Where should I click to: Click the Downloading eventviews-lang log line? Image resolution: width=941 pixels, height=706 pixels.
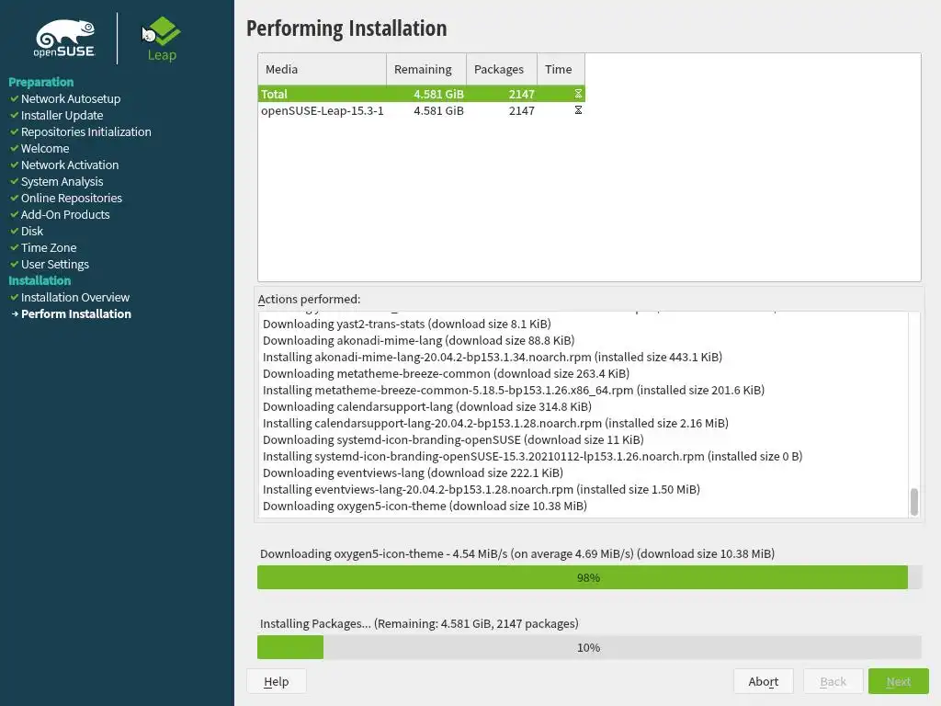coord(413,473)
